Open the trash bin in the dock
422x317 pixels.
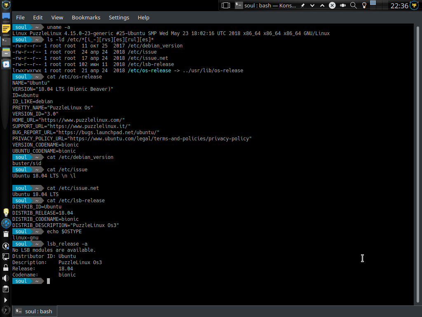6,234
